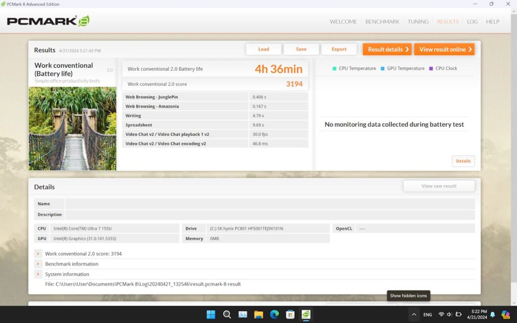The height and width of the screenshot is (323, 517).
Task: Click the Intel Core Ultra 7 155U text
Action: point(82,229)
